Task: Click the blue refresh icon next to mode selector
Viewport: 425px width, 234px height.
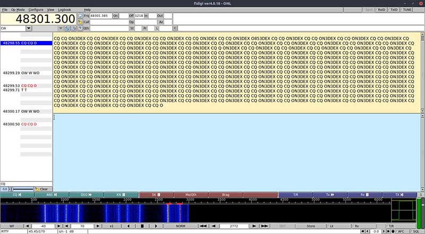Action: tap(67, 28)
